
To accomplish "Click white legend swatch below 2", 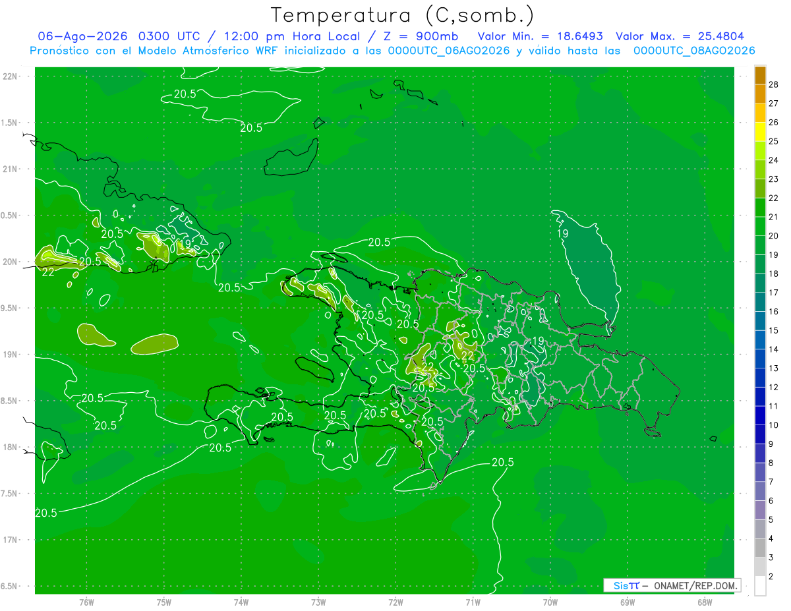I will [760, 586].
